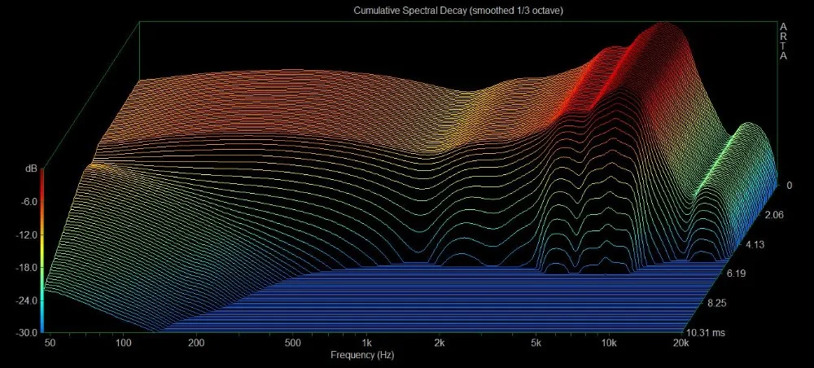
Task: Click the "-30.0" dB scale value
Action: tap(25, 332)
